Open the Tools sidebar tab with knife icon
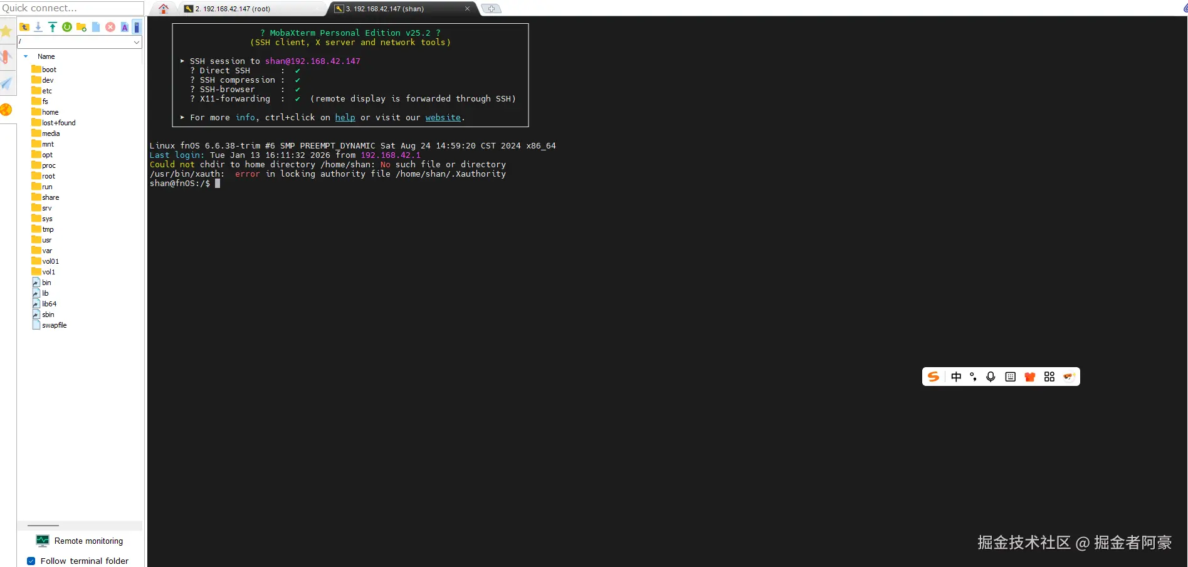The width and height of the screenshot is (1188, 567). pyautogui.click(x=7, y=57)
